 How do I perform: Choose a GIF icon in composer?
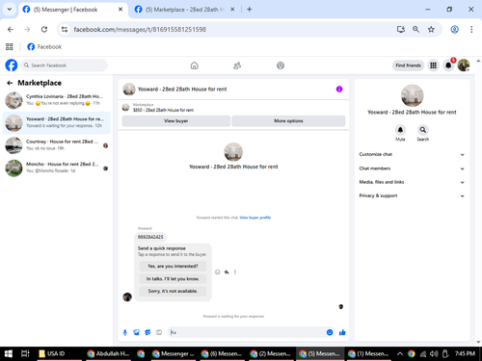[x=159, y=332]
